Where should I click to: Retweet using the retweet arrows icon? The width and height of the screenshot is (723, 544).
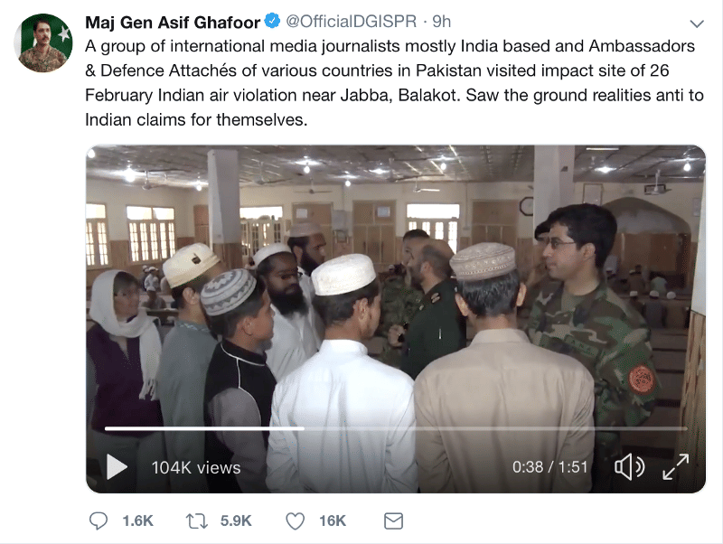coord(195,521)
